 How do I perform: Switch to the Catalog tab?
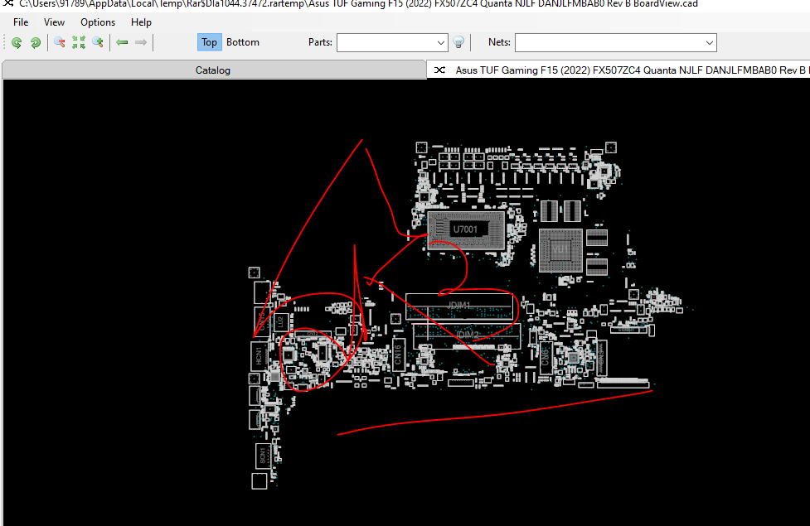[213, 70]
